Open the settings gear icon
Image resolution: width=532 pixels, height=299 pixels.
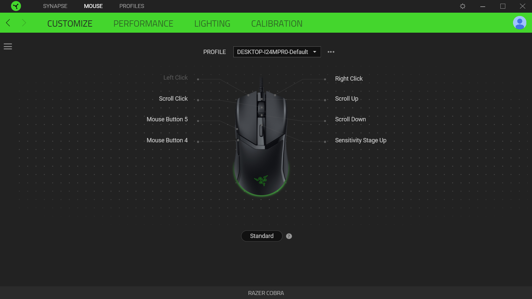(x=463, y=6)
